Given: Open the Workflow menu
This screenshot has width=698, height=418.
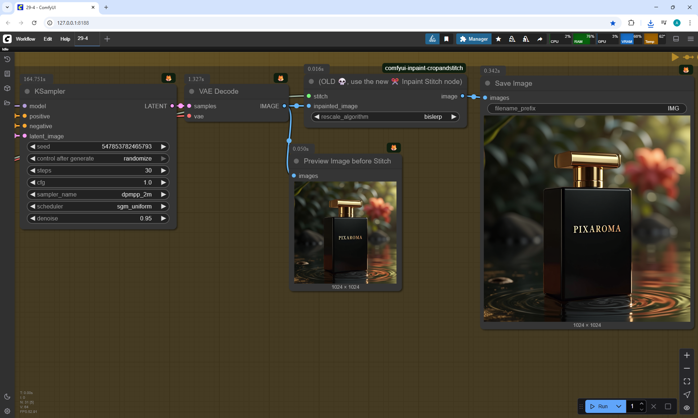Looking at the screenshot, I should pyautogui.click(x=25, y=39).
